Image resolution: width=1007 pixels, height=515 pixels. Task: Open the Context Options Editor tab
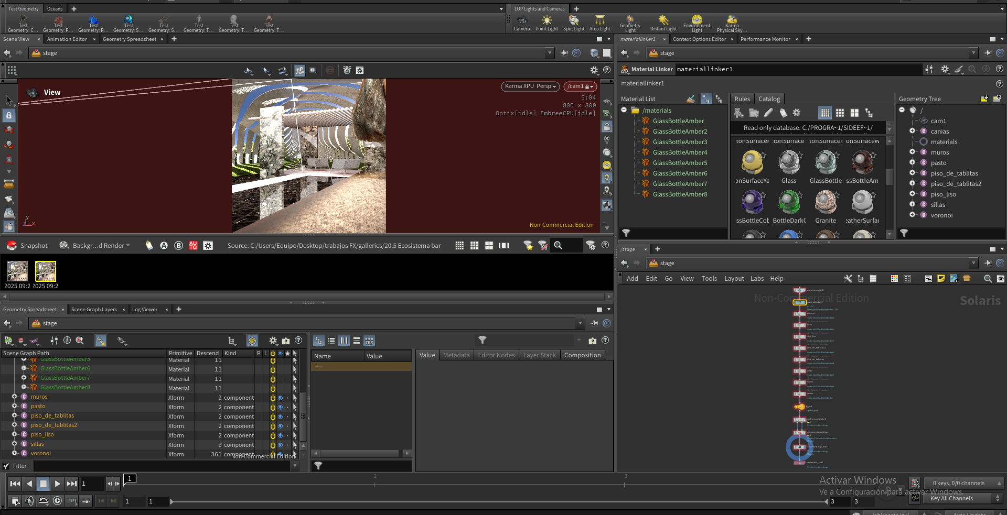tap(699, 39)
